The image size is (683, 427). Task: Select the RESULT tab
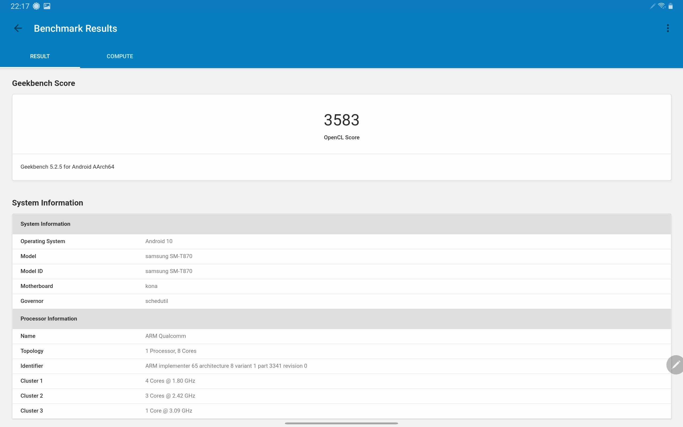coord(40,56)
